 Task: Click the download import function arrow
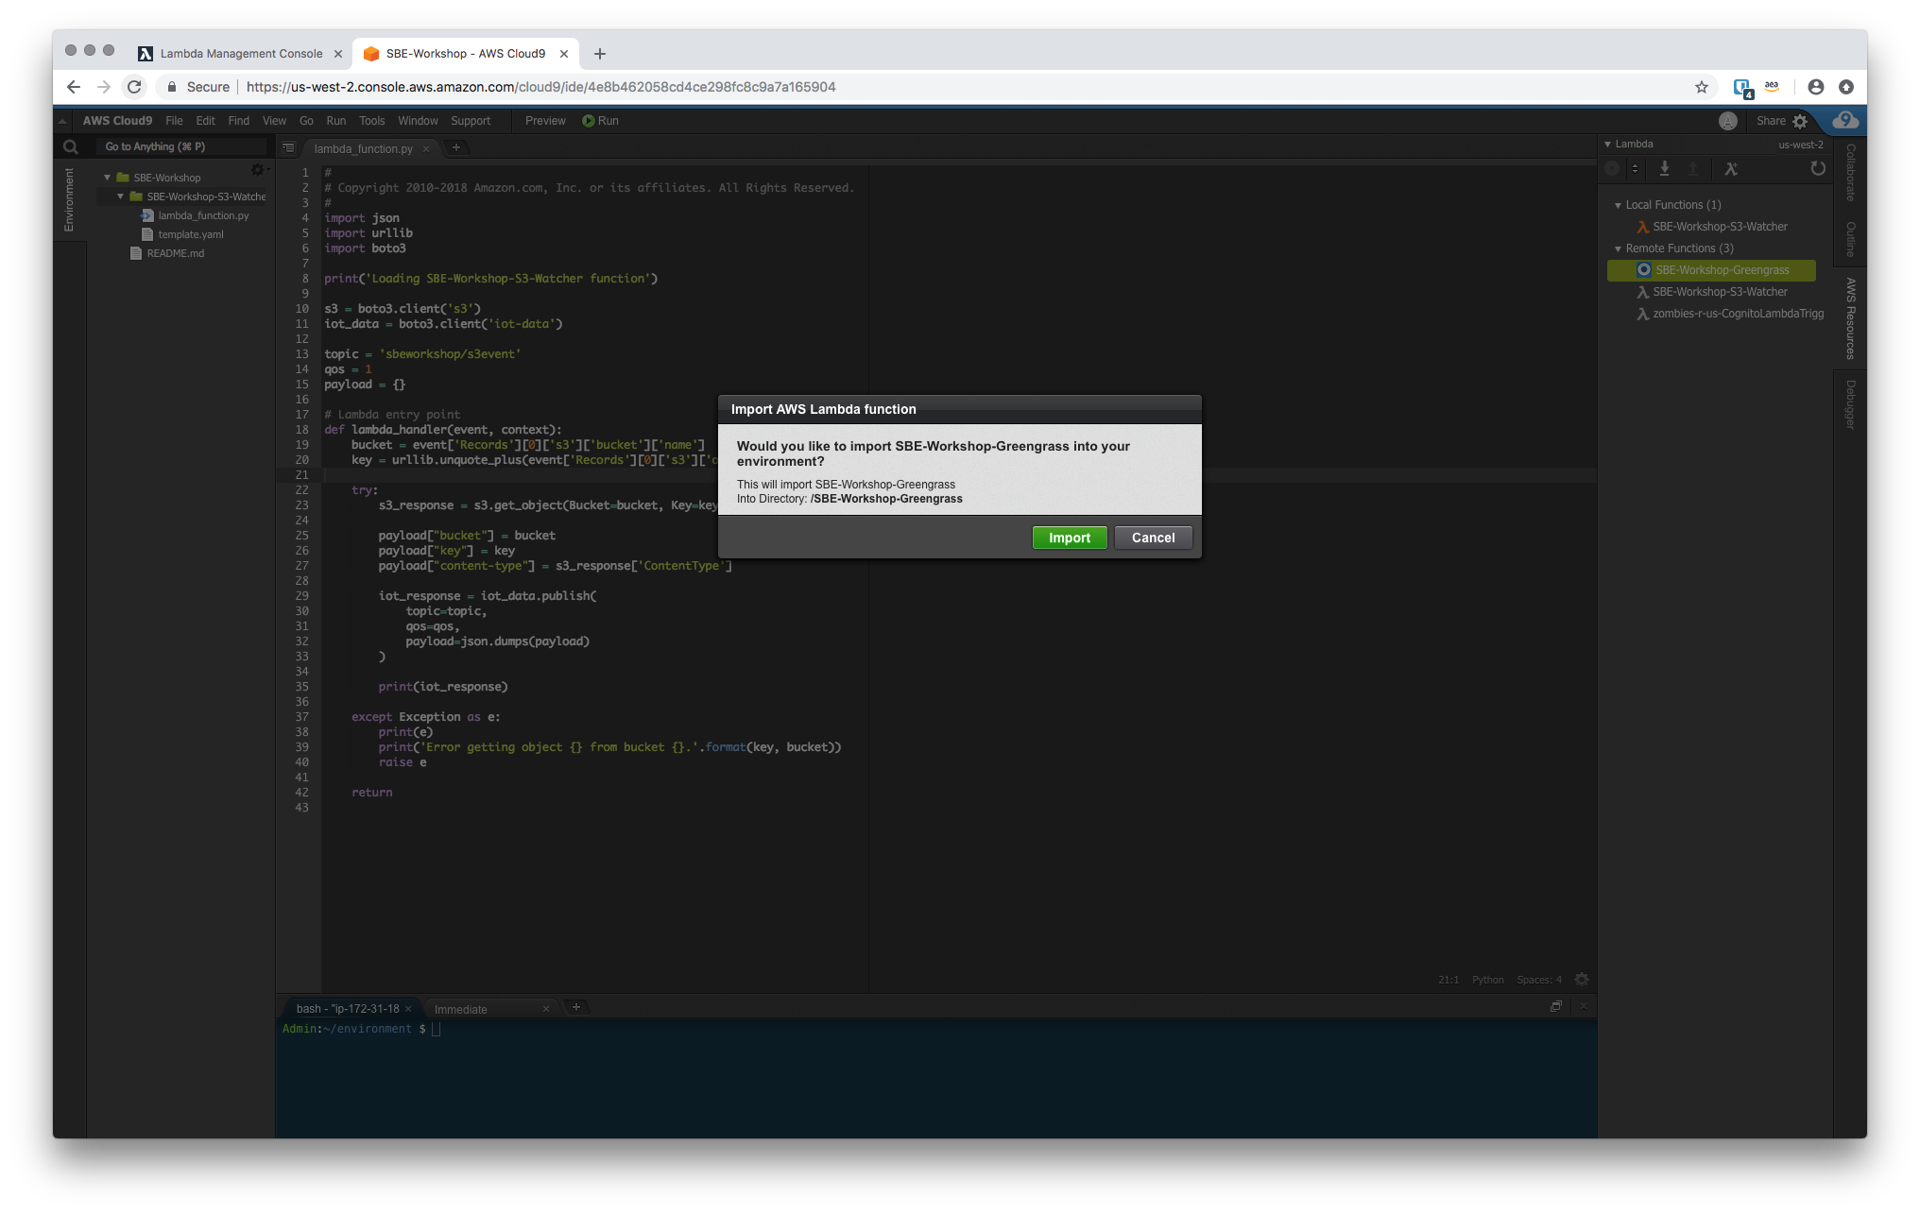[1665, 169]
